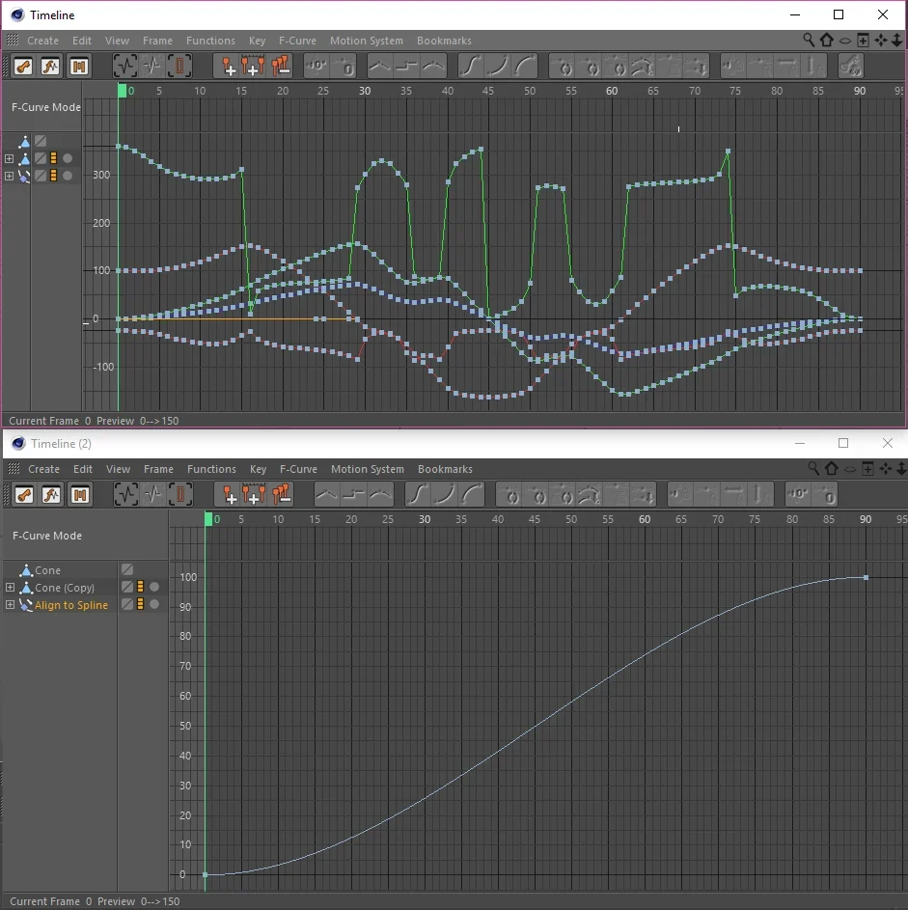Select Cone object in Timeline (2) list

47,570
